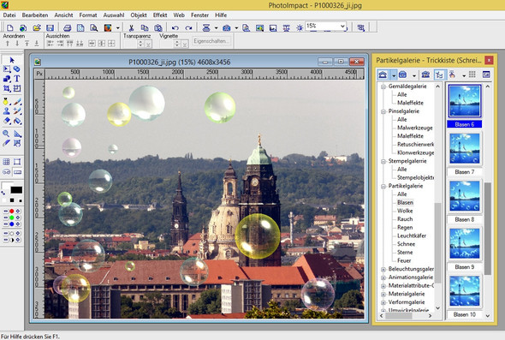Toggle the grid display icon
Viewport: 505px width, 340px height.
pyautogui.click(x=7, y=162)
